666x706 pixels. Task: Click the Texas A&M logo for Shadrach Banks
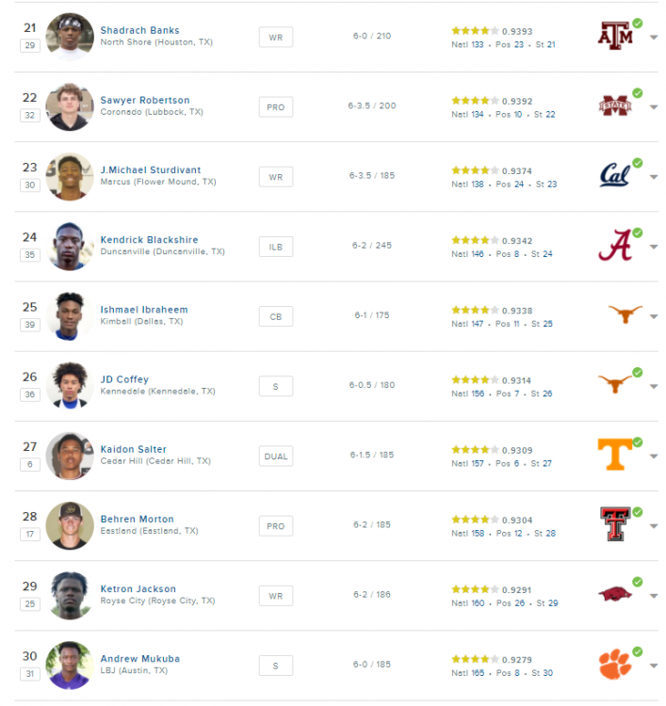pos(615,36)
